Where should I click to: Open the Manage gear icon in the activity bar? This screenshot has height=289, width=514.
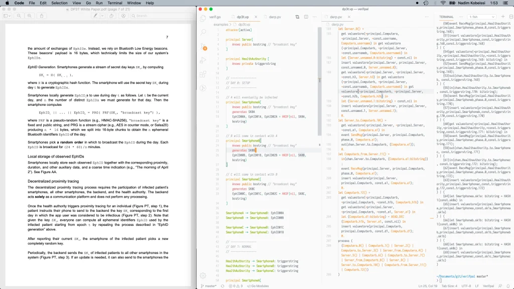pyautogui.click(x=203, y=275)
